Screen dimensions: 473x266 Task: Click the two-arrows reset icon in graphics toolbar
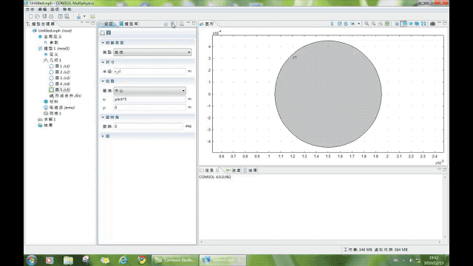(423, 24)
